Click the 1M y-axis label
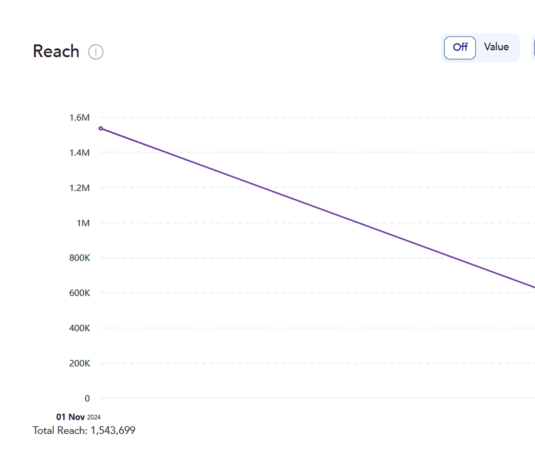535x467 pixels. click(x=83, y=223)
